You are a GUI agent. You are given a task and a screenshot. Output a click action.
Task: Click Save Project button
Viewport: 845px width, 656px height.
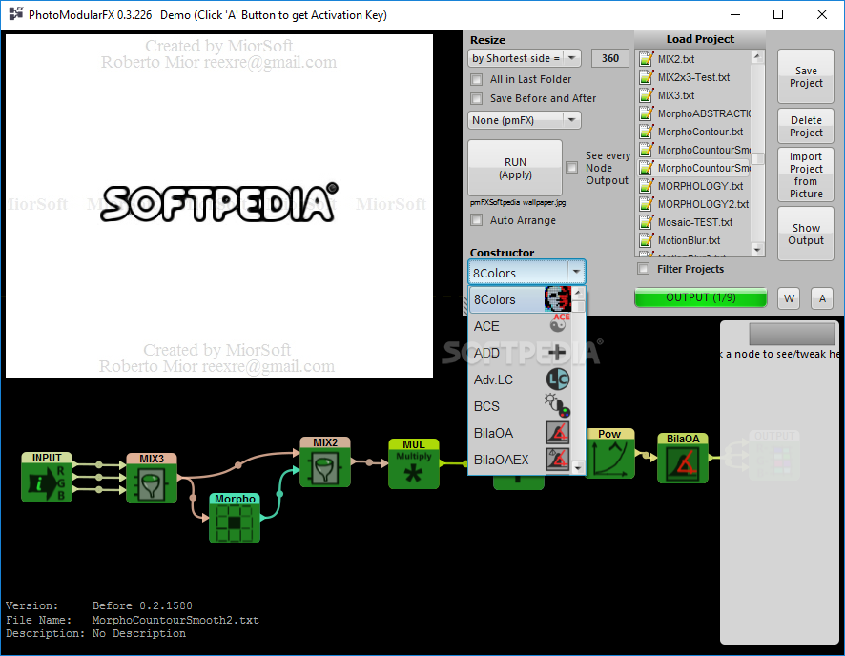coord(806,77)
